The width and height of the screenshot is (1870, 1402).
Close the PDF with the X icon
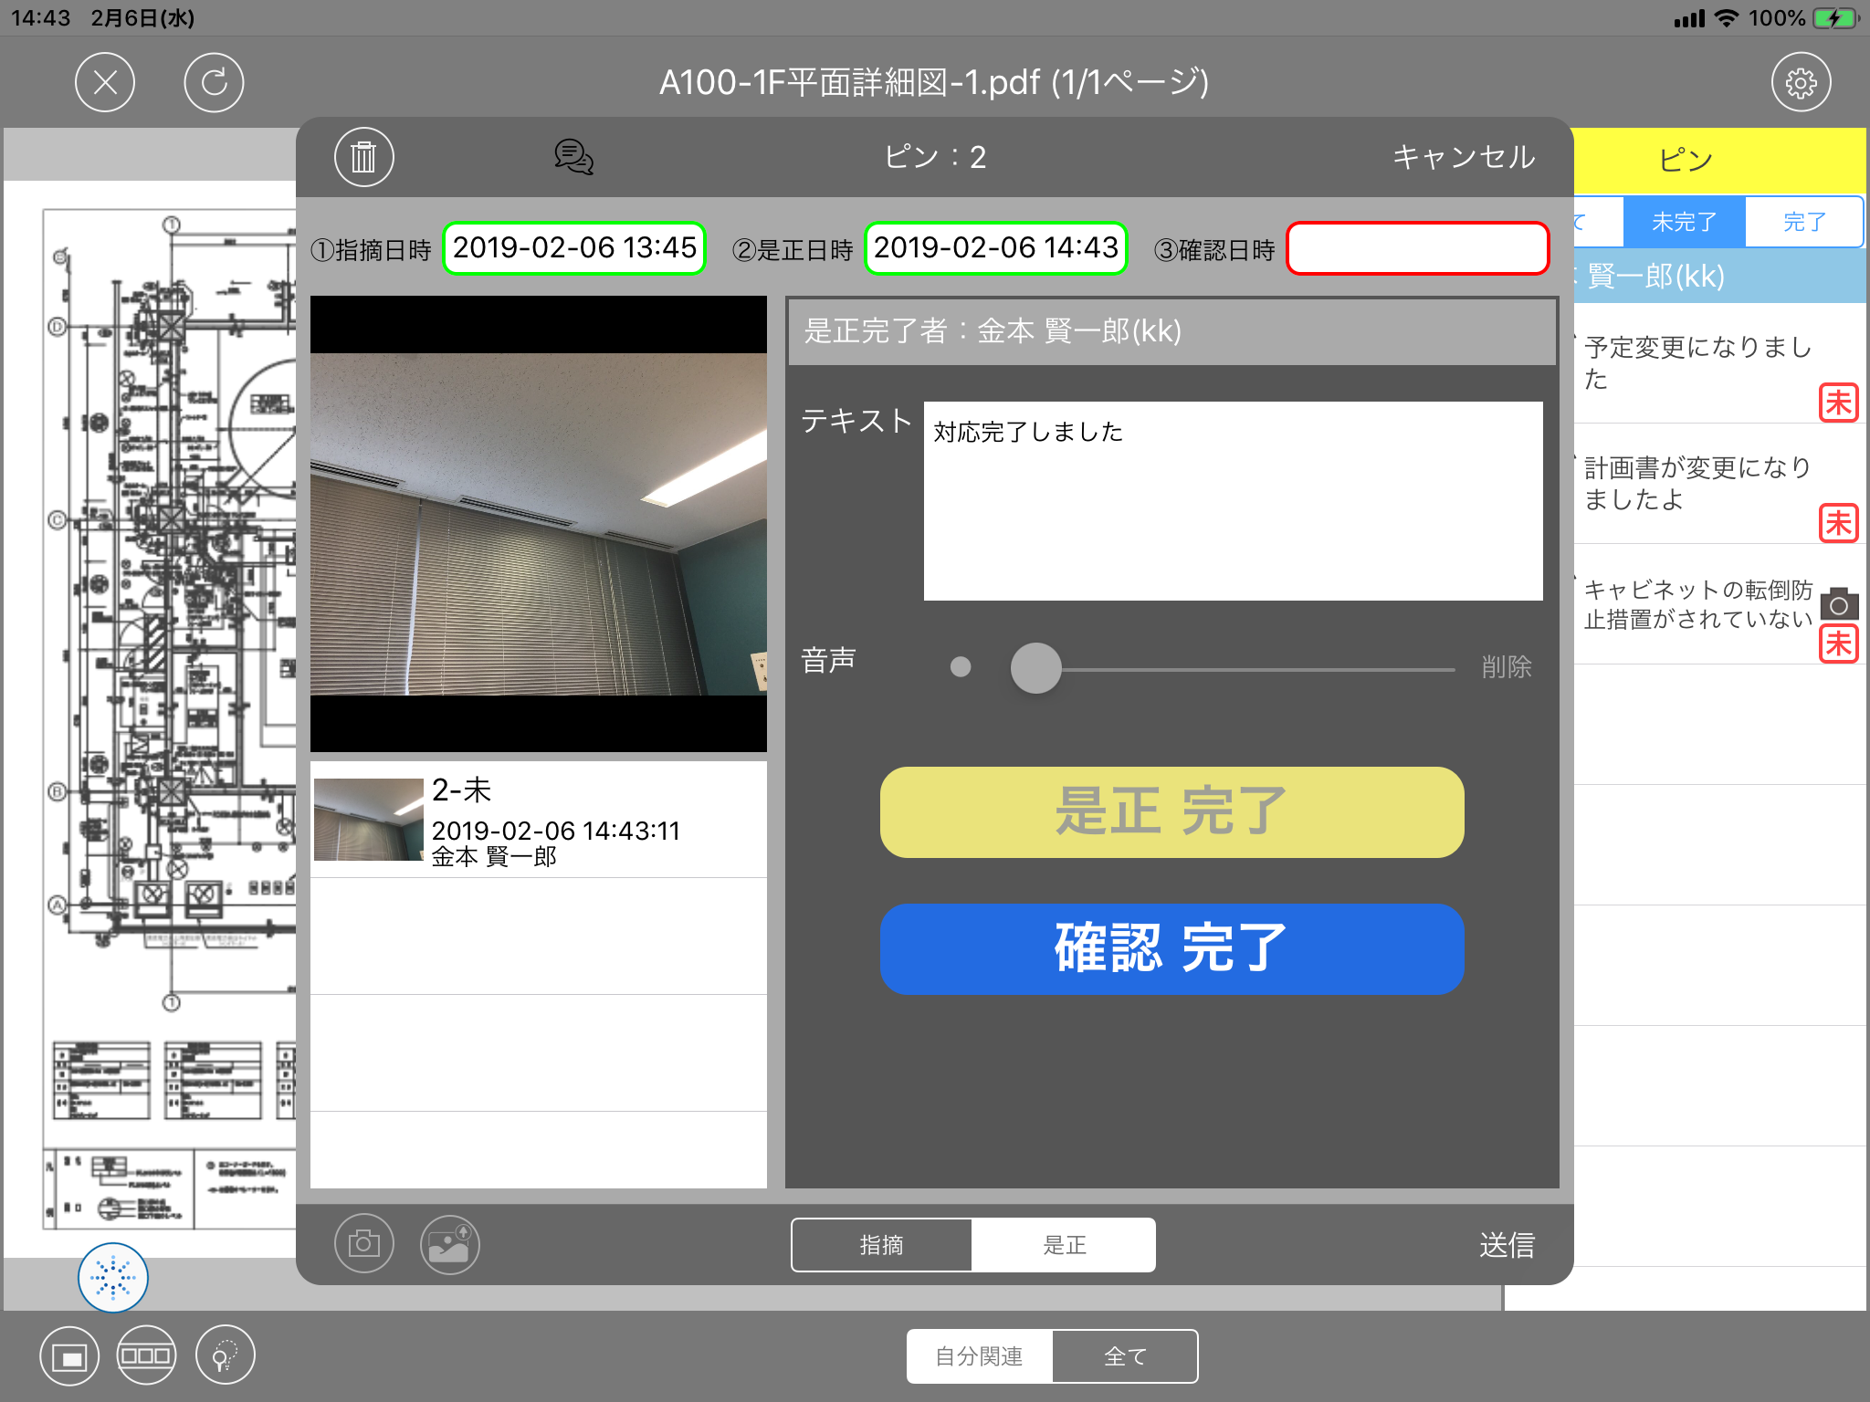coord(105,83)
